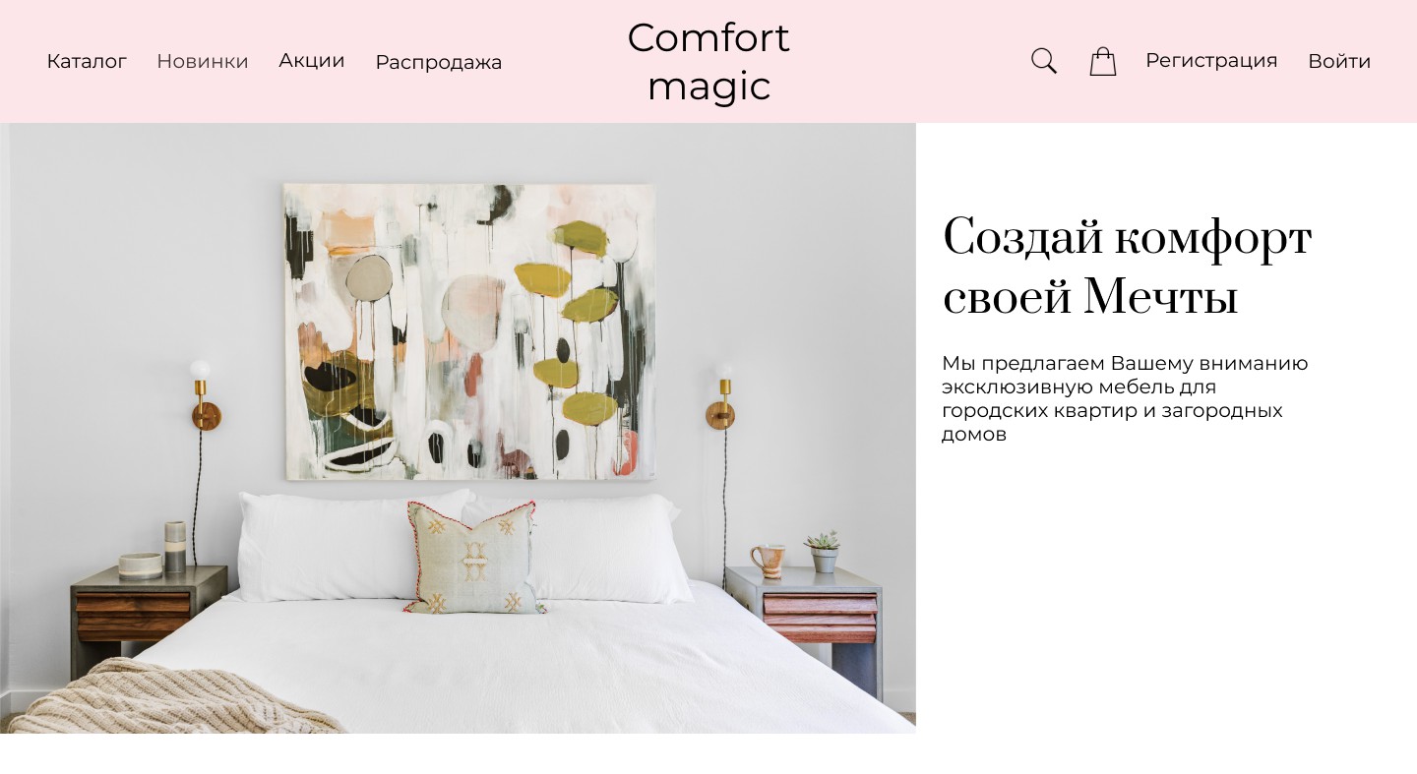The height and width of the screenshot is (774, 1417).
Task: Click the ceramic mug on the right nightstand
Action: 768,561
